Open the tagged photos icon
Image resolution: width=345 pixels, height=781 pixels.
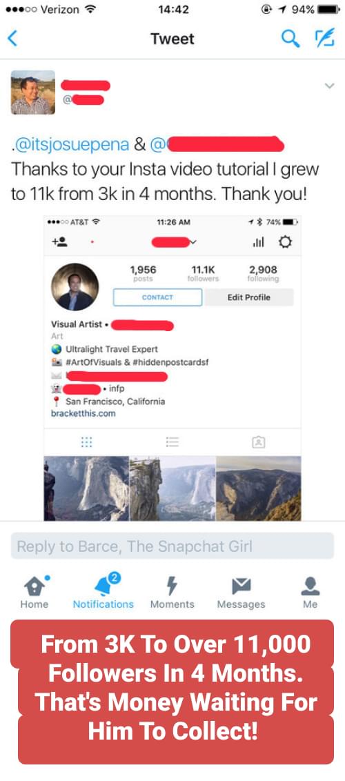click(258, 442)
